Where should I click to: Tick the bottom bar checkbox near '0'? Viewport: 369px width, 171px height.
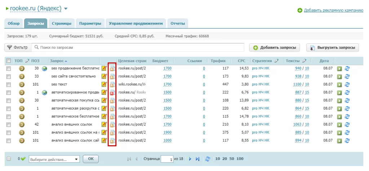(x=9, y=159)
